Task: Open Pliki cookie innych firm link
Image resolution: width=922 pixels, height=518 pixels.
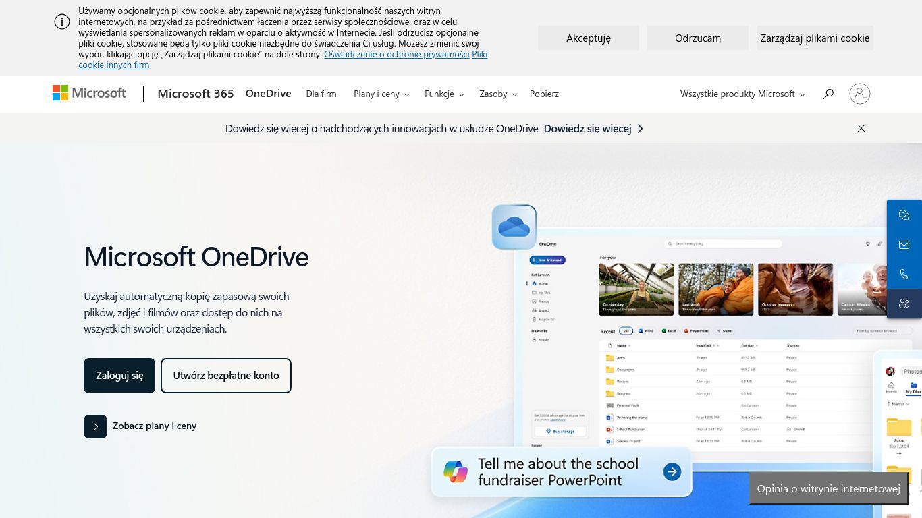Action: (x=113, y=65)
